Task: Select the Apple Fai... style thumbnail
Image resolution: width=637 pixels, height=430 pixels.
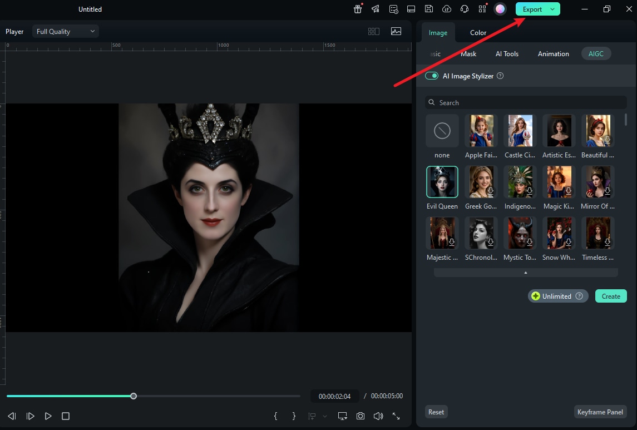Action: pyautogui.click(x=481, y=131)
